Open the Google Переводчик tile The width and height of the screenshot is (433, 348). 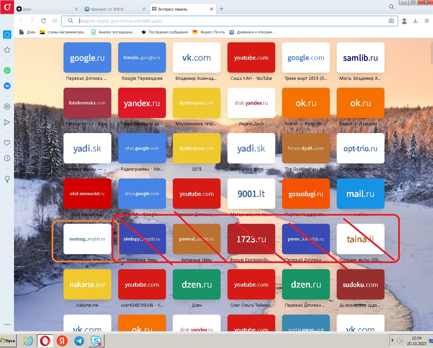142,57
